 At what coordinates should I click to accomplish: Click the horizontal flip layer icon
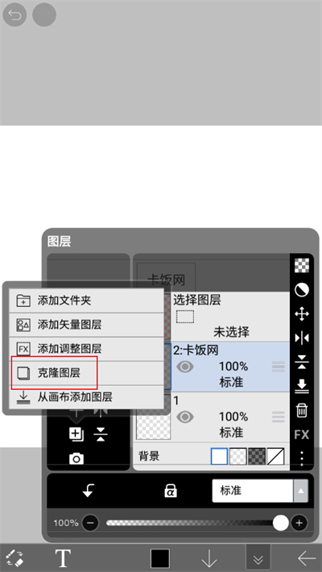(x=302, y=338)
